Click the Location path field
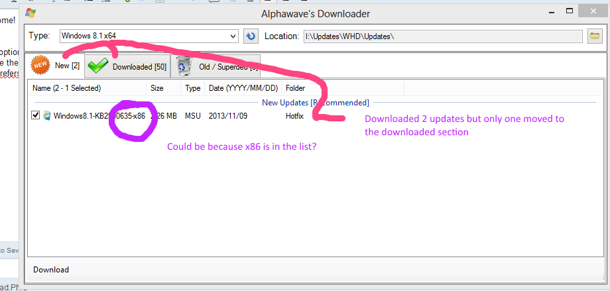This screenshot has height=291, width=610. coord(442,36)
